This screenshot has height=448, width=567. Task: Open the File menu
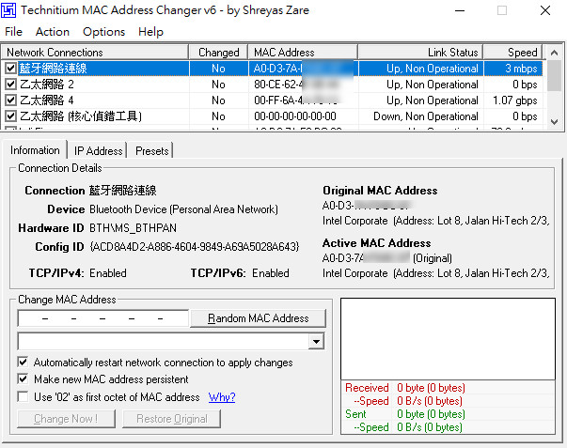(x=14, y=32)
